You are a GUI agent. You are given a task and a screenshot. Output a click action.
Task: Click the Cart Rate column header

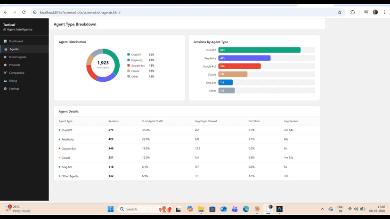pos(254,121)
